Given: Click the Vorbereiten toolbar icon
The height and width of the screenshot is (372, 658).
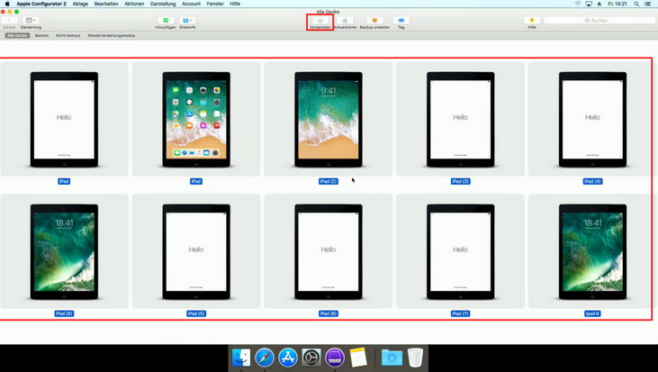Looking at the screenshot, I should [x=320, y=20].
